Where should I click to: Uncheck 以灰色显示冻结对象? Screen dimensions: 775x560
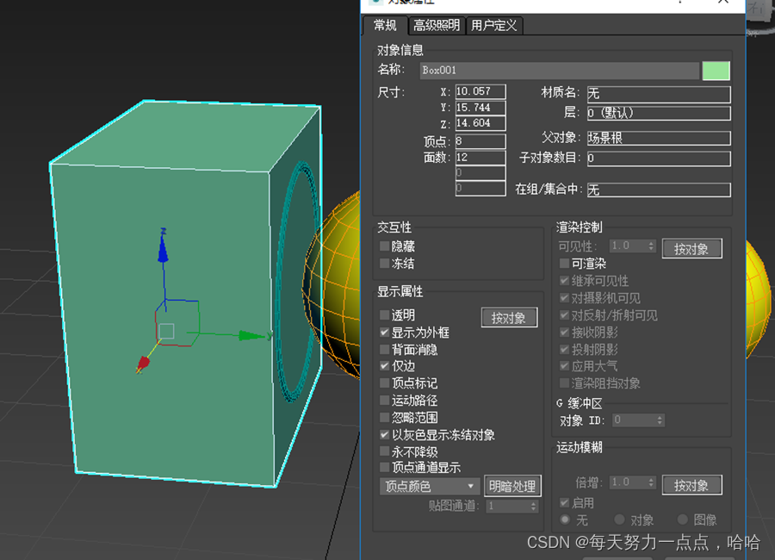point(385,433)
